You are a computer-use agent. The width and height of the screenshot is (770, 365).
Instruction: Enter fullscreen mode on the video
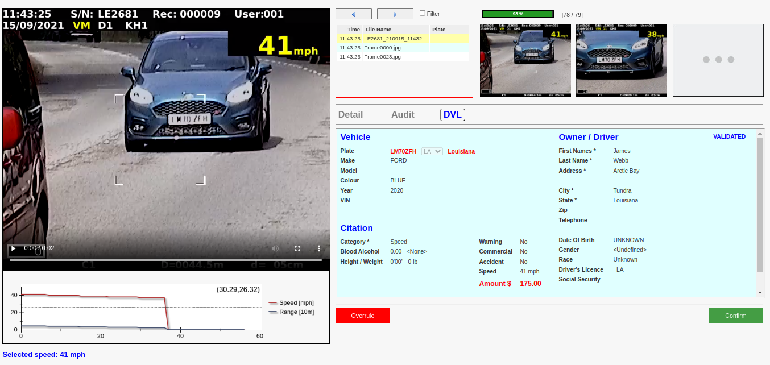(x=297, y=248)
